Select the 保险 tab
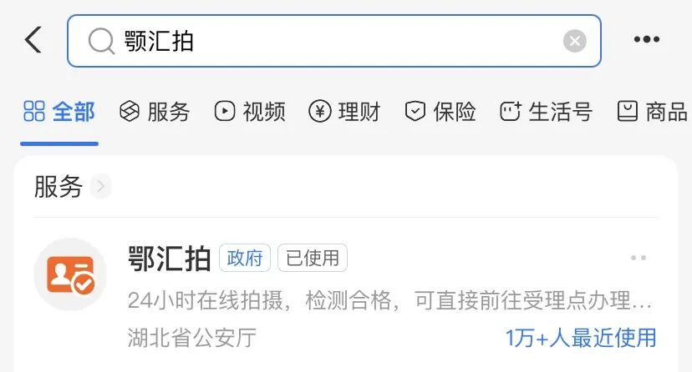The height and width of the screenshot is (372, 692). pyautogui.click(x=440, y=112)
